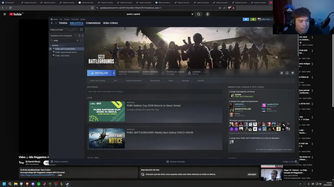Viewport: 334px width, 187px height.
Task: Click Ver todos los amigos que juegan
Action: (274, 150)
